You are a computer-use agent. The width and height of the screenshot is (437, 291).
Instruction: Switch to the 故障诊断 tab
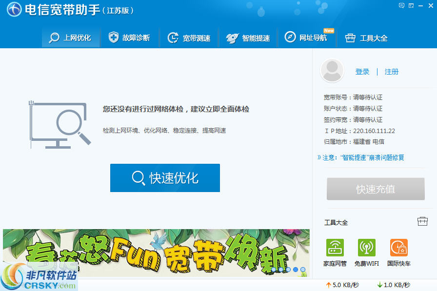click(x=130, y=38)
